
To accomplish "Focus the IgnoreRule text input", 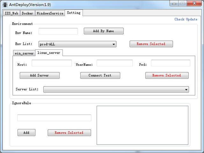I will pos(54,118).
